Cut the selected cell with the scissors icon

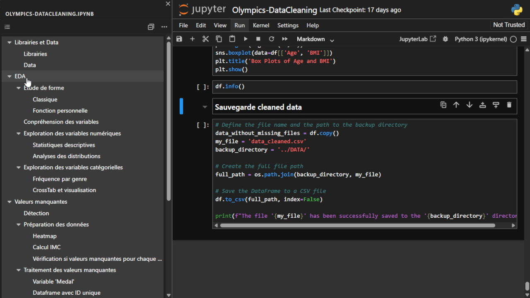pyautogui.click(x=205, y=39)
